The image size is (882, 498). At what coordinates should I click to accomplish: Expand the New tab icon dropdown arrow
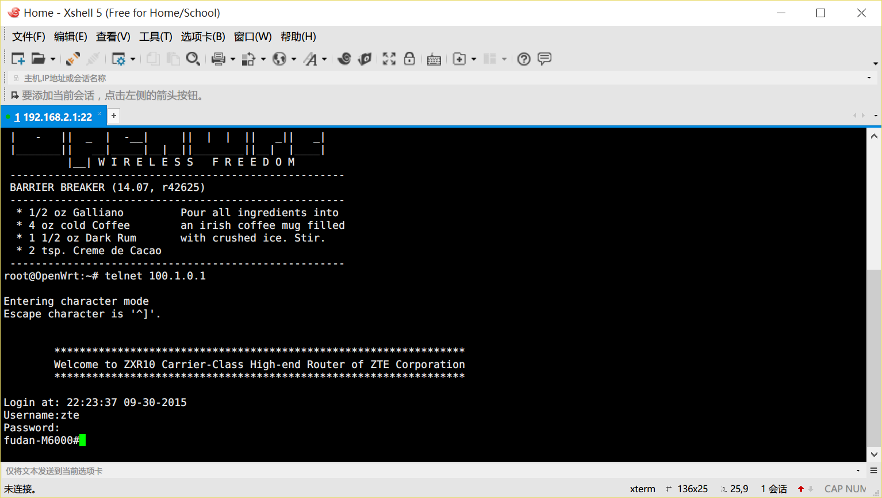pos(474,59)
